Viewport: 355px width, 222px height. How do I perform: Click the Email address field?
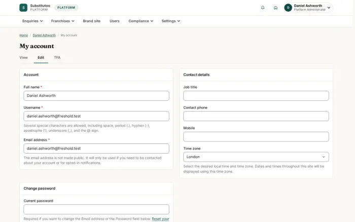96,149
